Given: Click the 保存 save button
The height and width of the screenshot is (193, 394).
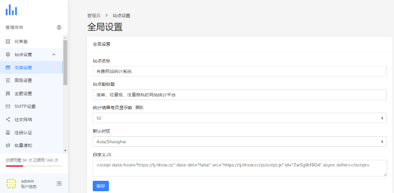Looking at the screenshot, I should click(x=101, y=186).
